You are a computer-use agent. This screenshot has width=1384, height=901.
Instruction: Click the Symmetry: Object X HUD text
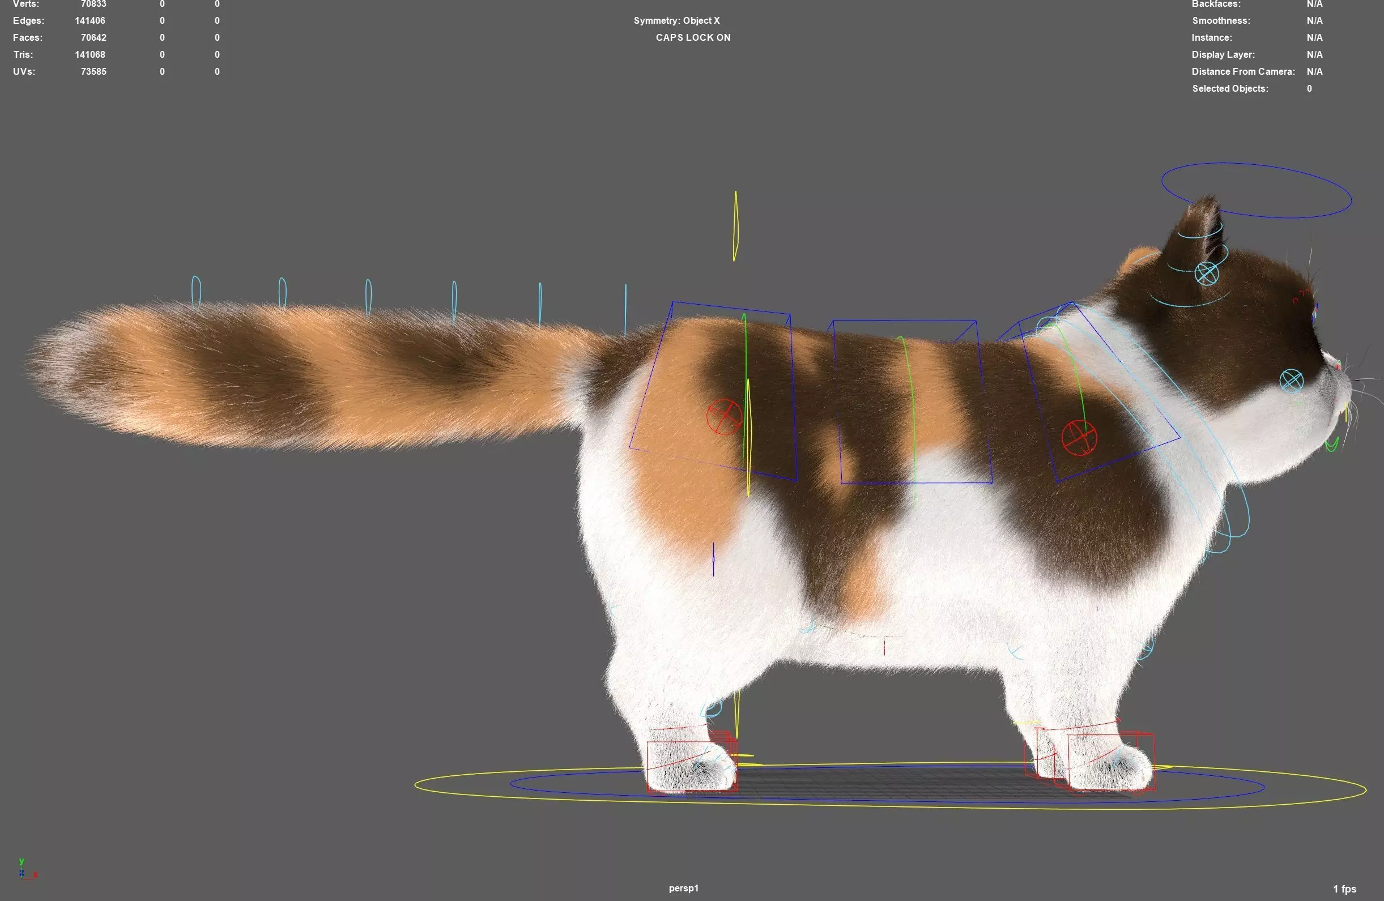point(676,20)
